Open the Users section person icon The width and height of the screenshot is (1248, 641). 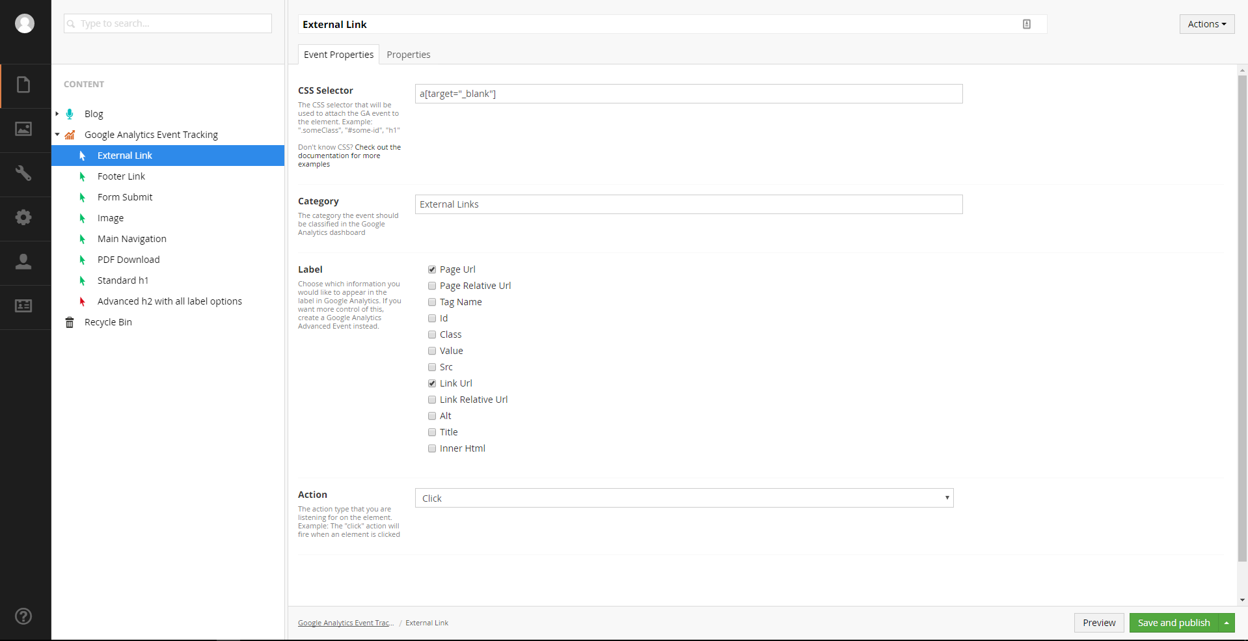(23, 262)
